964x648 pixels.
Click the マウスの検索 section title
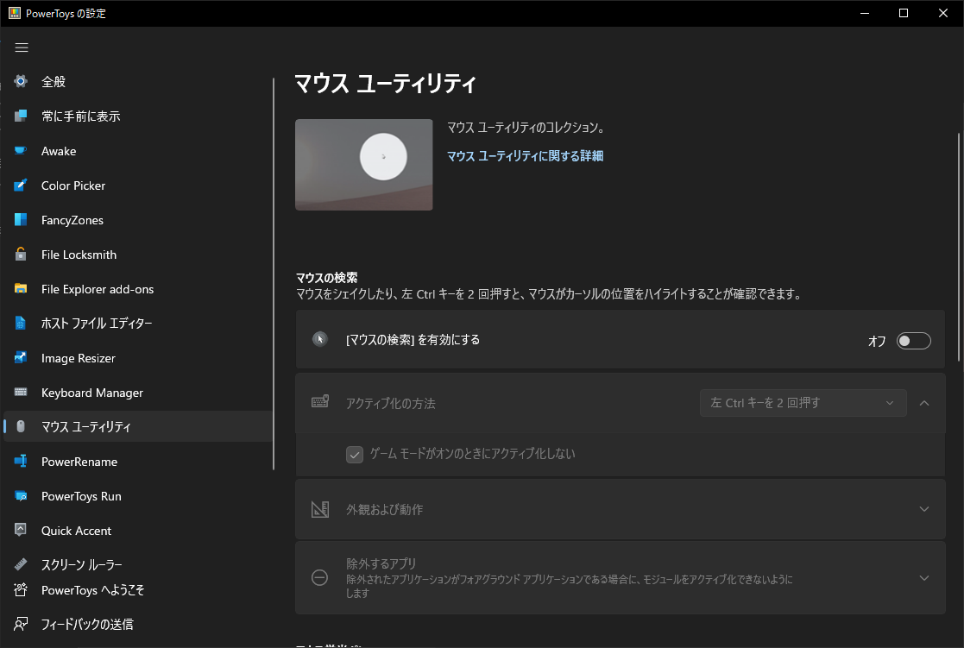[326, 277]
